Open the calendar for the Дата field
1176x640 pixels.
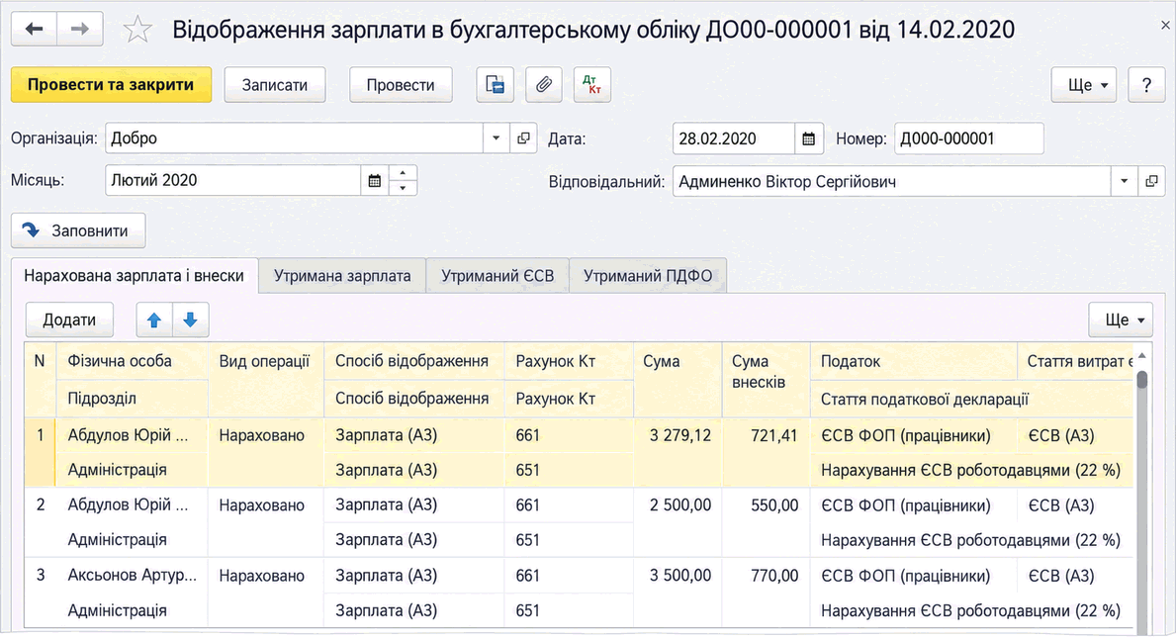(808, 138)
